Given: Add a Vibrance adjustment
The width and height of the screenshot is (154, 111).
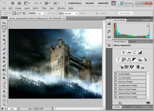Looking at the screenshot, I should click(119, 60).
